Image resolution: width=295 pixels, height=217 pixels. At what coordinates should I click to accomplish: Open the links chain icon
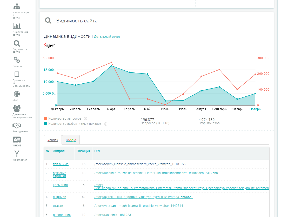click(x=17, y=60)
